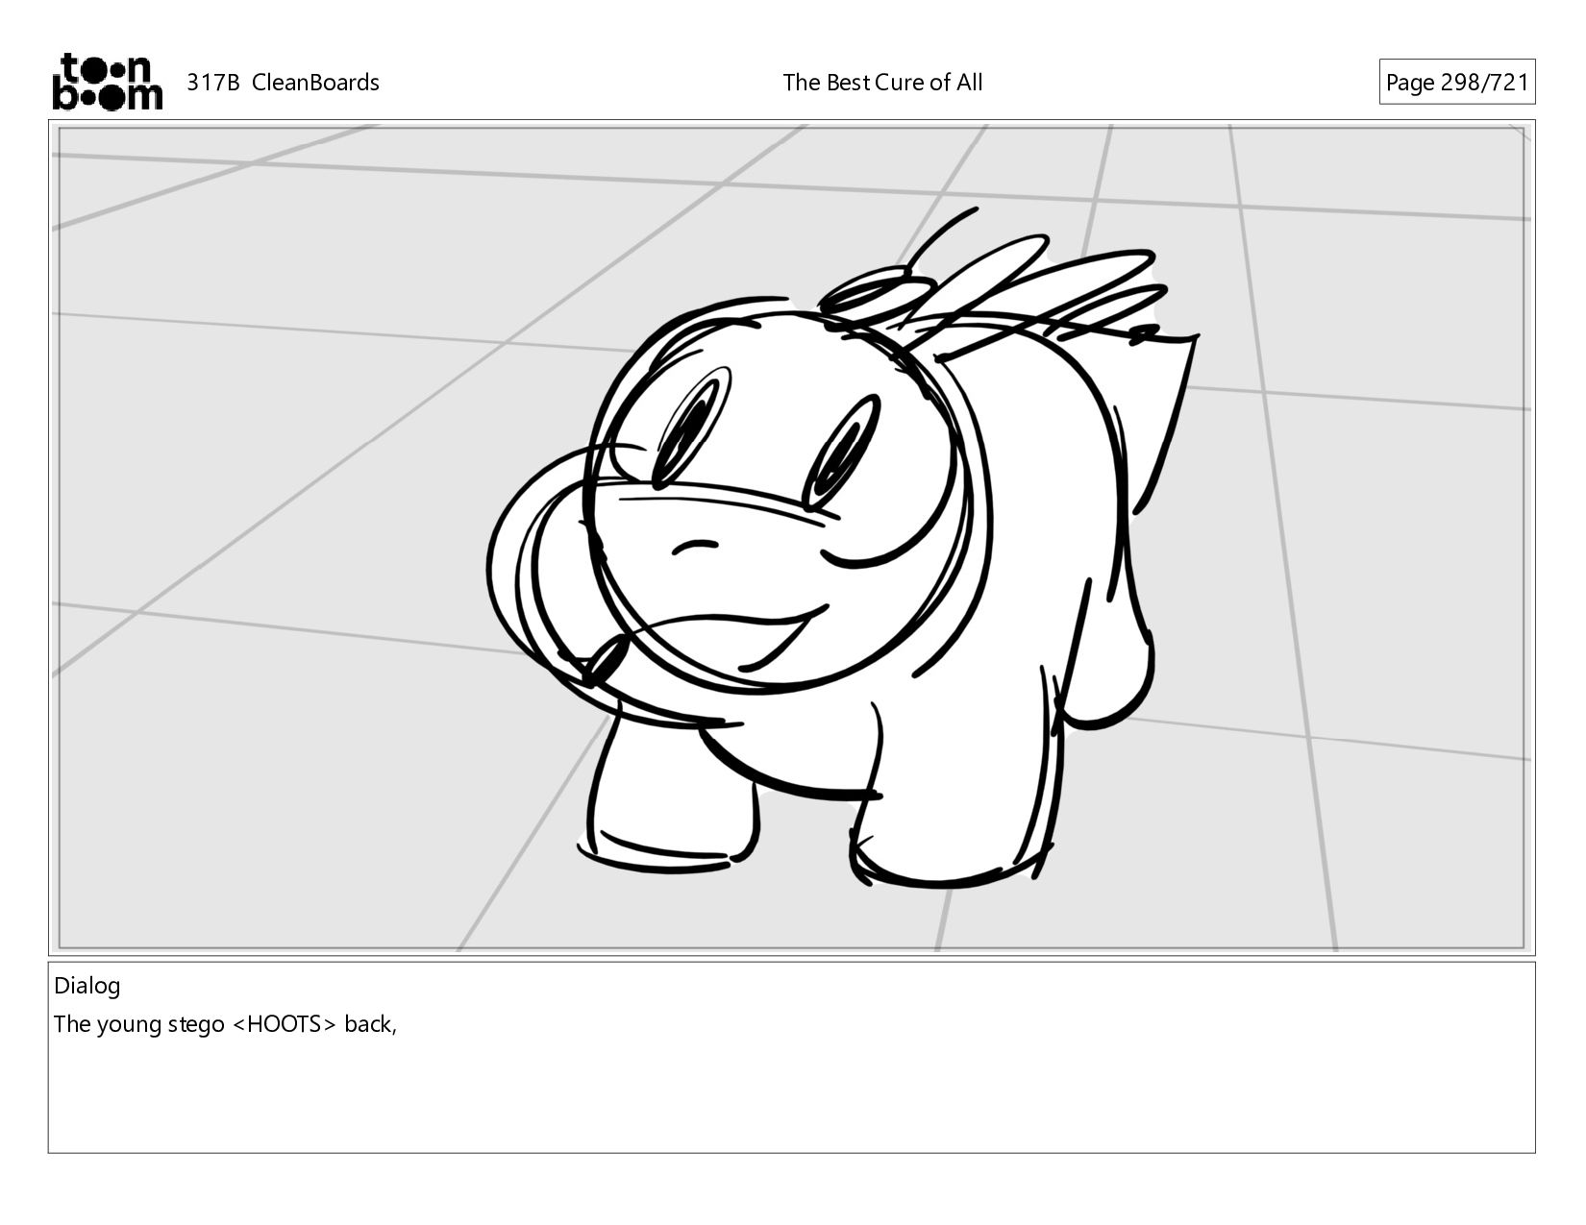The image size is (1586, 1225).
Task: Click the '317B CleanBoards' header text
Action: (283, 83)
